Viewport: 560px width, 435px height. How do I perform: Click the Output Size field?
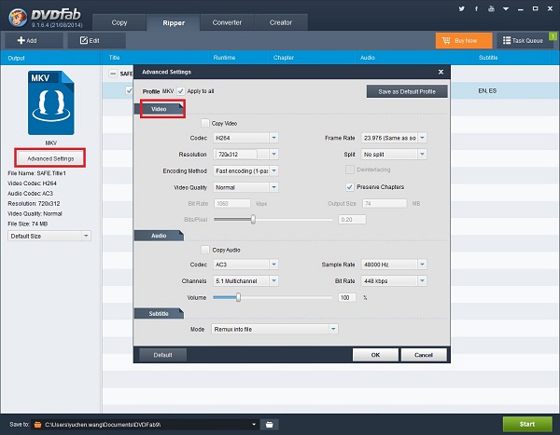click(385, 203)
